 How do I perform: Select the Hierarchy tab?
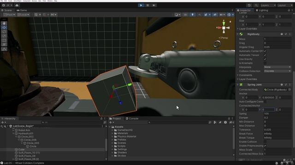(8, 119)
